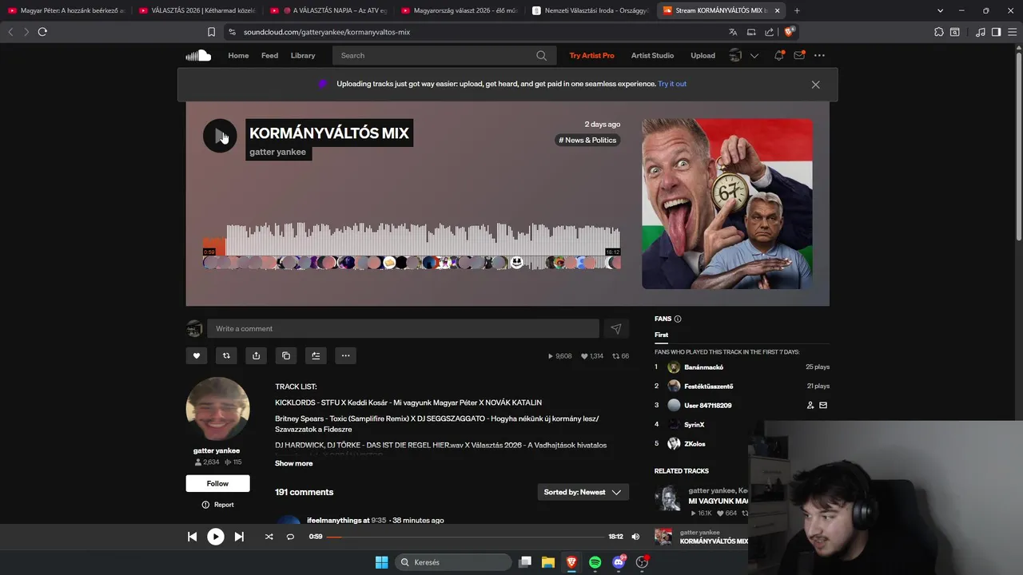Open File Explorer from the taskbar
The width and height of the screenshot is (1023, 575).
548,562
